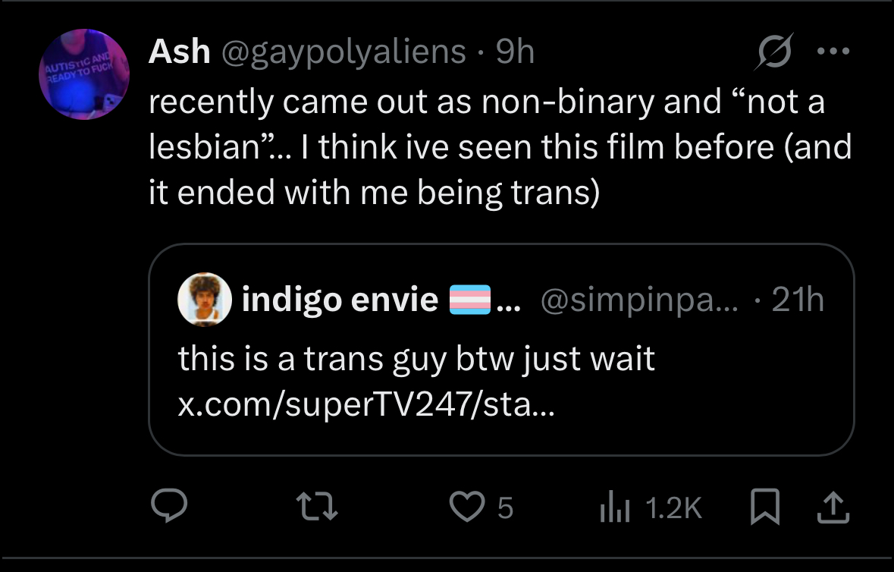Open the share upload arrow icon
This screenshot has height=572, width=894.
click(833, 507)
